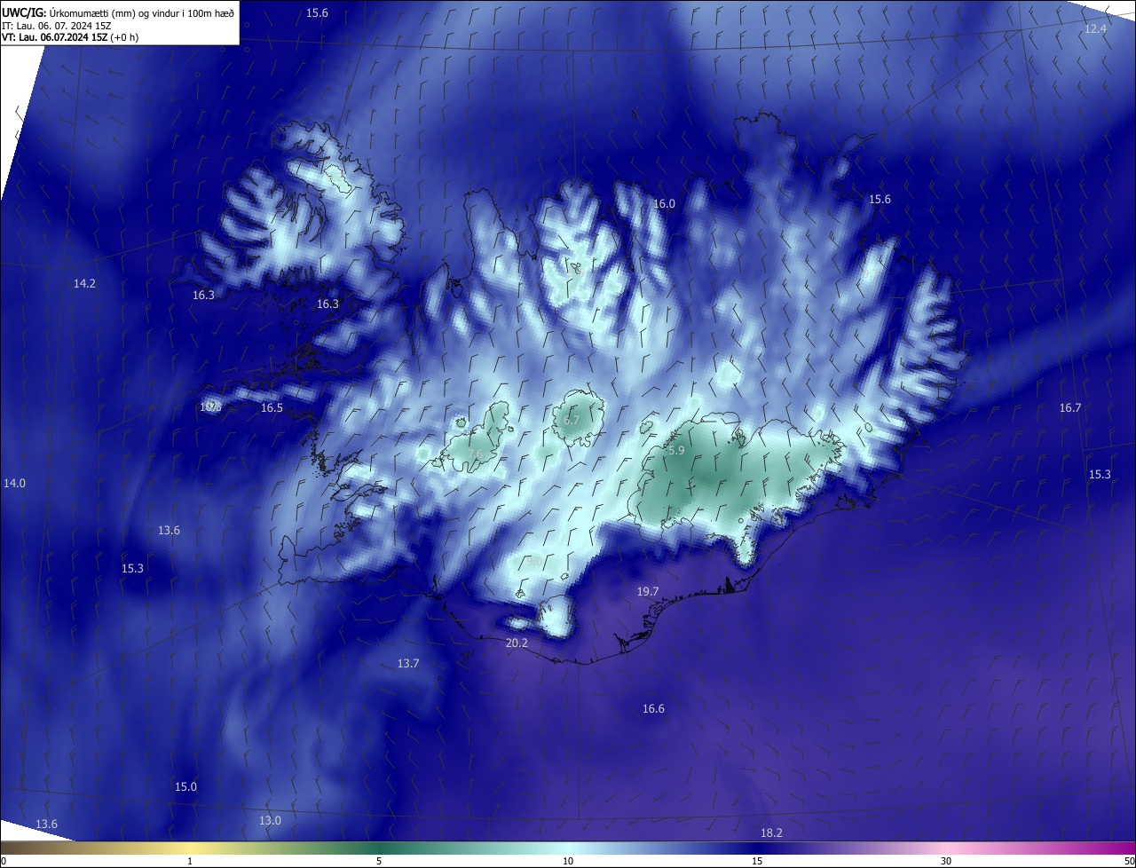Select the 6.7 value on Hofsjökull glacier

click(x=572, y=420)
